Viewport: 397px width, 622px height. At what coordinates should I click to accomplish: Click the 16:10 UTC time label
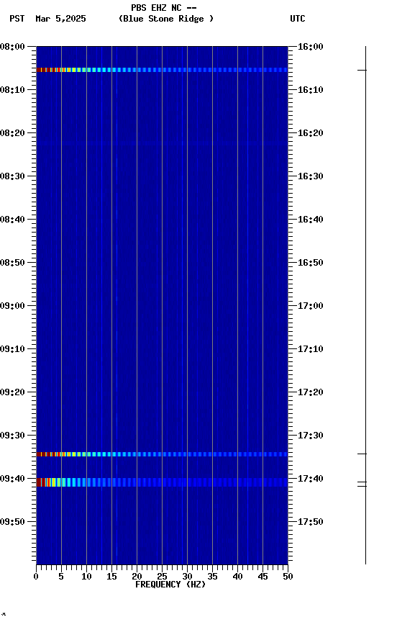pyautogui.click(x=311, y=90)
